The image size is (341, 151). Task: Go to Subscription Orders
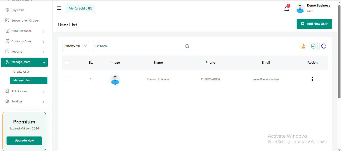[25, 21]
